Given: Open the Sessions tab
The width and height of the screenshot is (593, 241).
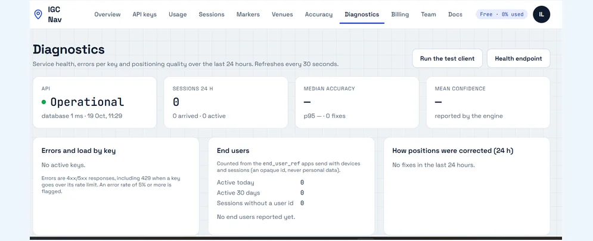Looking at the screenshot, I should (x=212, y=14).
